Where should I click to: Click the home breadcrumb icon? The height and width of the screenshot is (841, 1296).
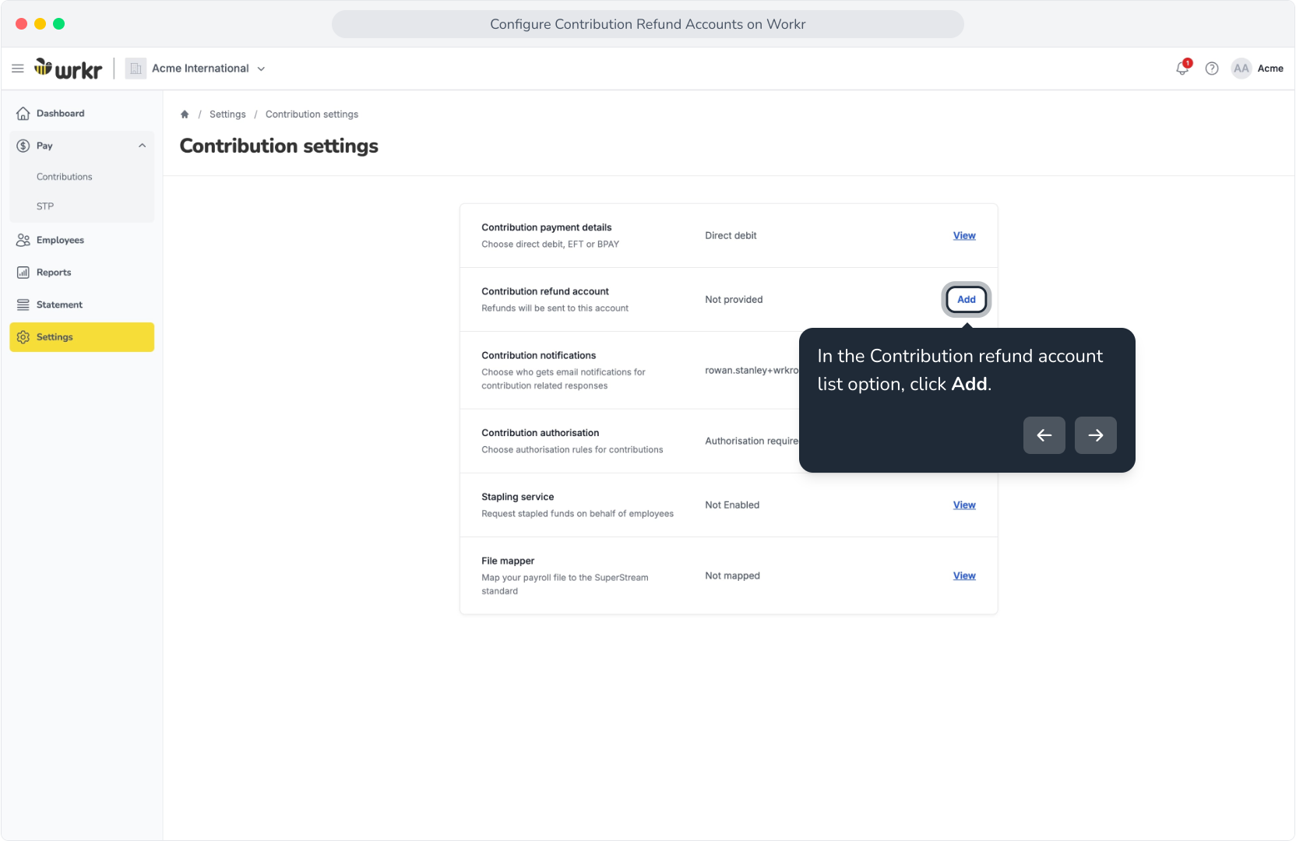click(185, 114)
